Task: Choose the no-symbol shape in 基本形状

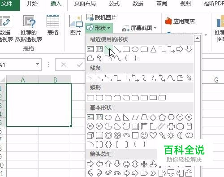Action: pyautogui.click(x=117, y=135)
